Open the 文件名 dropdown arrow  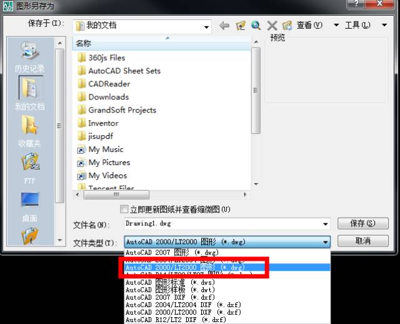pyautogui.click(x=326, y=225)
